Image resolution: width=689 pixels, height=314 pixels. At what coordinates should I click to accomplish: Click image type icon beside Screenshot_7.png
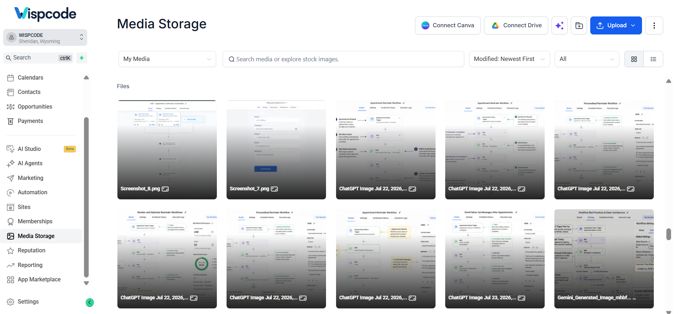[x=274, y=189]
